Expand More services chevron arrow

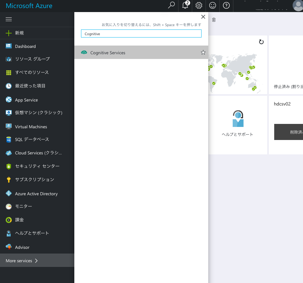click(36, 261)
